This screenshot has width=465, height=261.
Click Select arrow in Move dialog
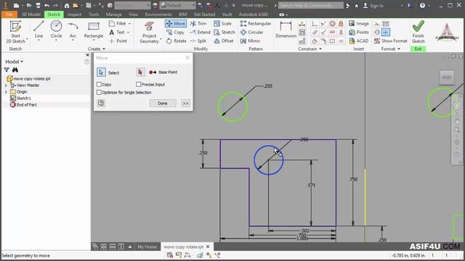click(101, 72)
